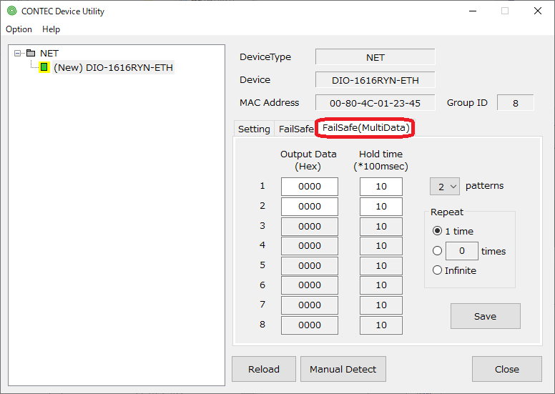Image resolution: width=555 pixels, height=394 pixels.
Task: Click the Output Data field for row 1
Action: tap(309, 187)
